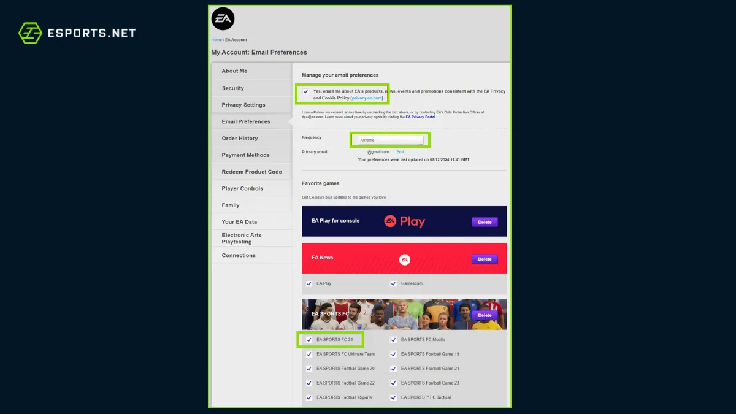
Task: Click Edit next to primary email
Action: tap(400, 152)
